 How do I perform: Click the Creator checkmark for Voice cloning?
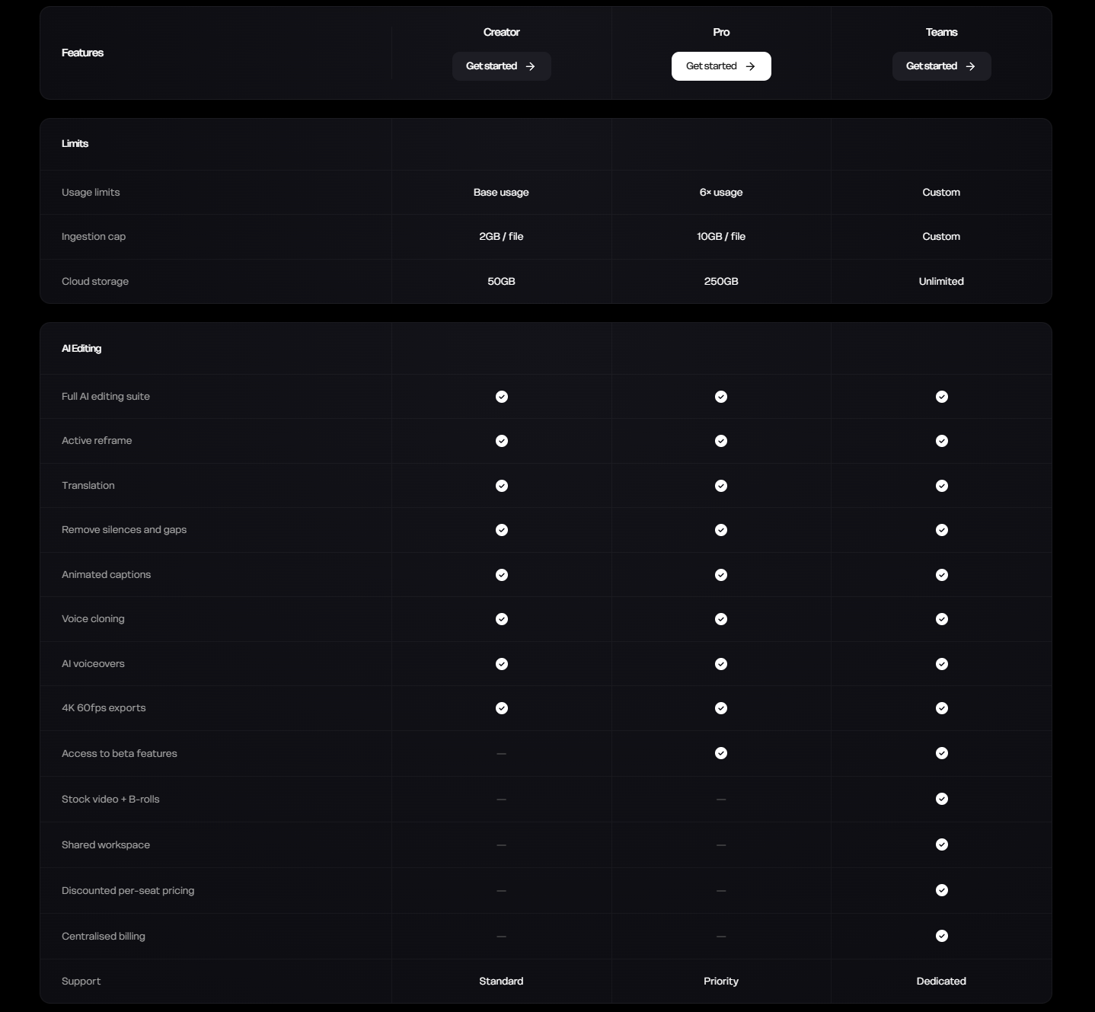tap(502, 619)
